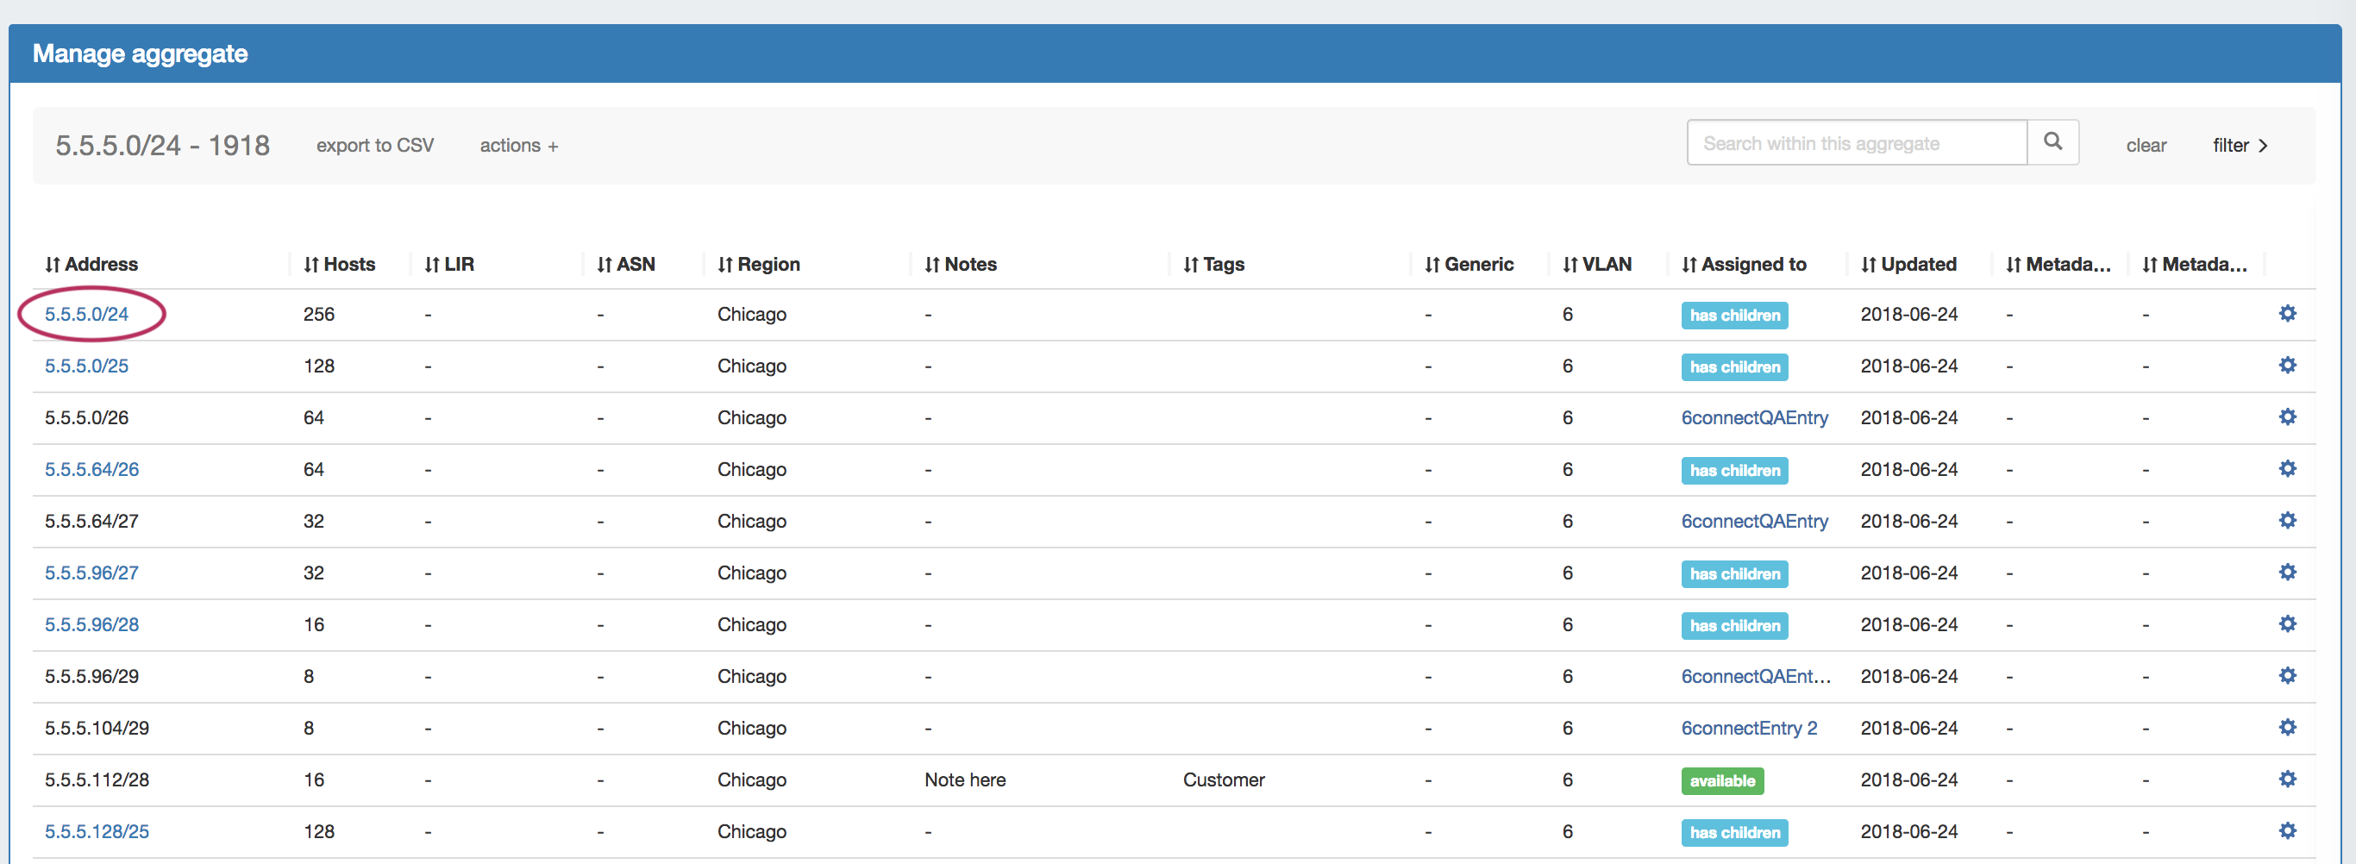Open gear menu for 5.5.5.0/26 row
Screen dimensions: 2356x864
pos(2286,417)
